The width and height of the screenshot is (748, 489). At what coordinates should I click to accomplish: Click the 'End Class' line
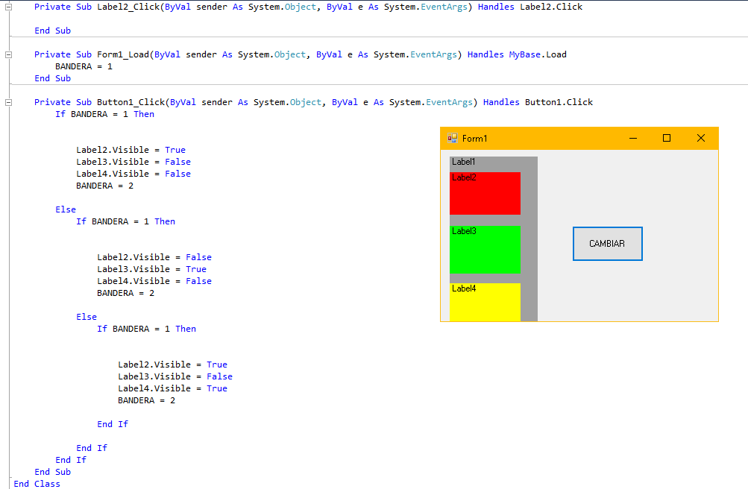pos(37,484)
